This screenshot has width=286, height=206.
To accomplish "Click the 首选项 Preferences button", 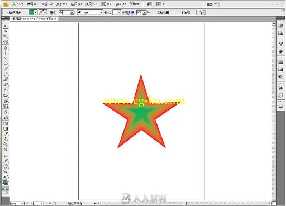I will (185, 12).
